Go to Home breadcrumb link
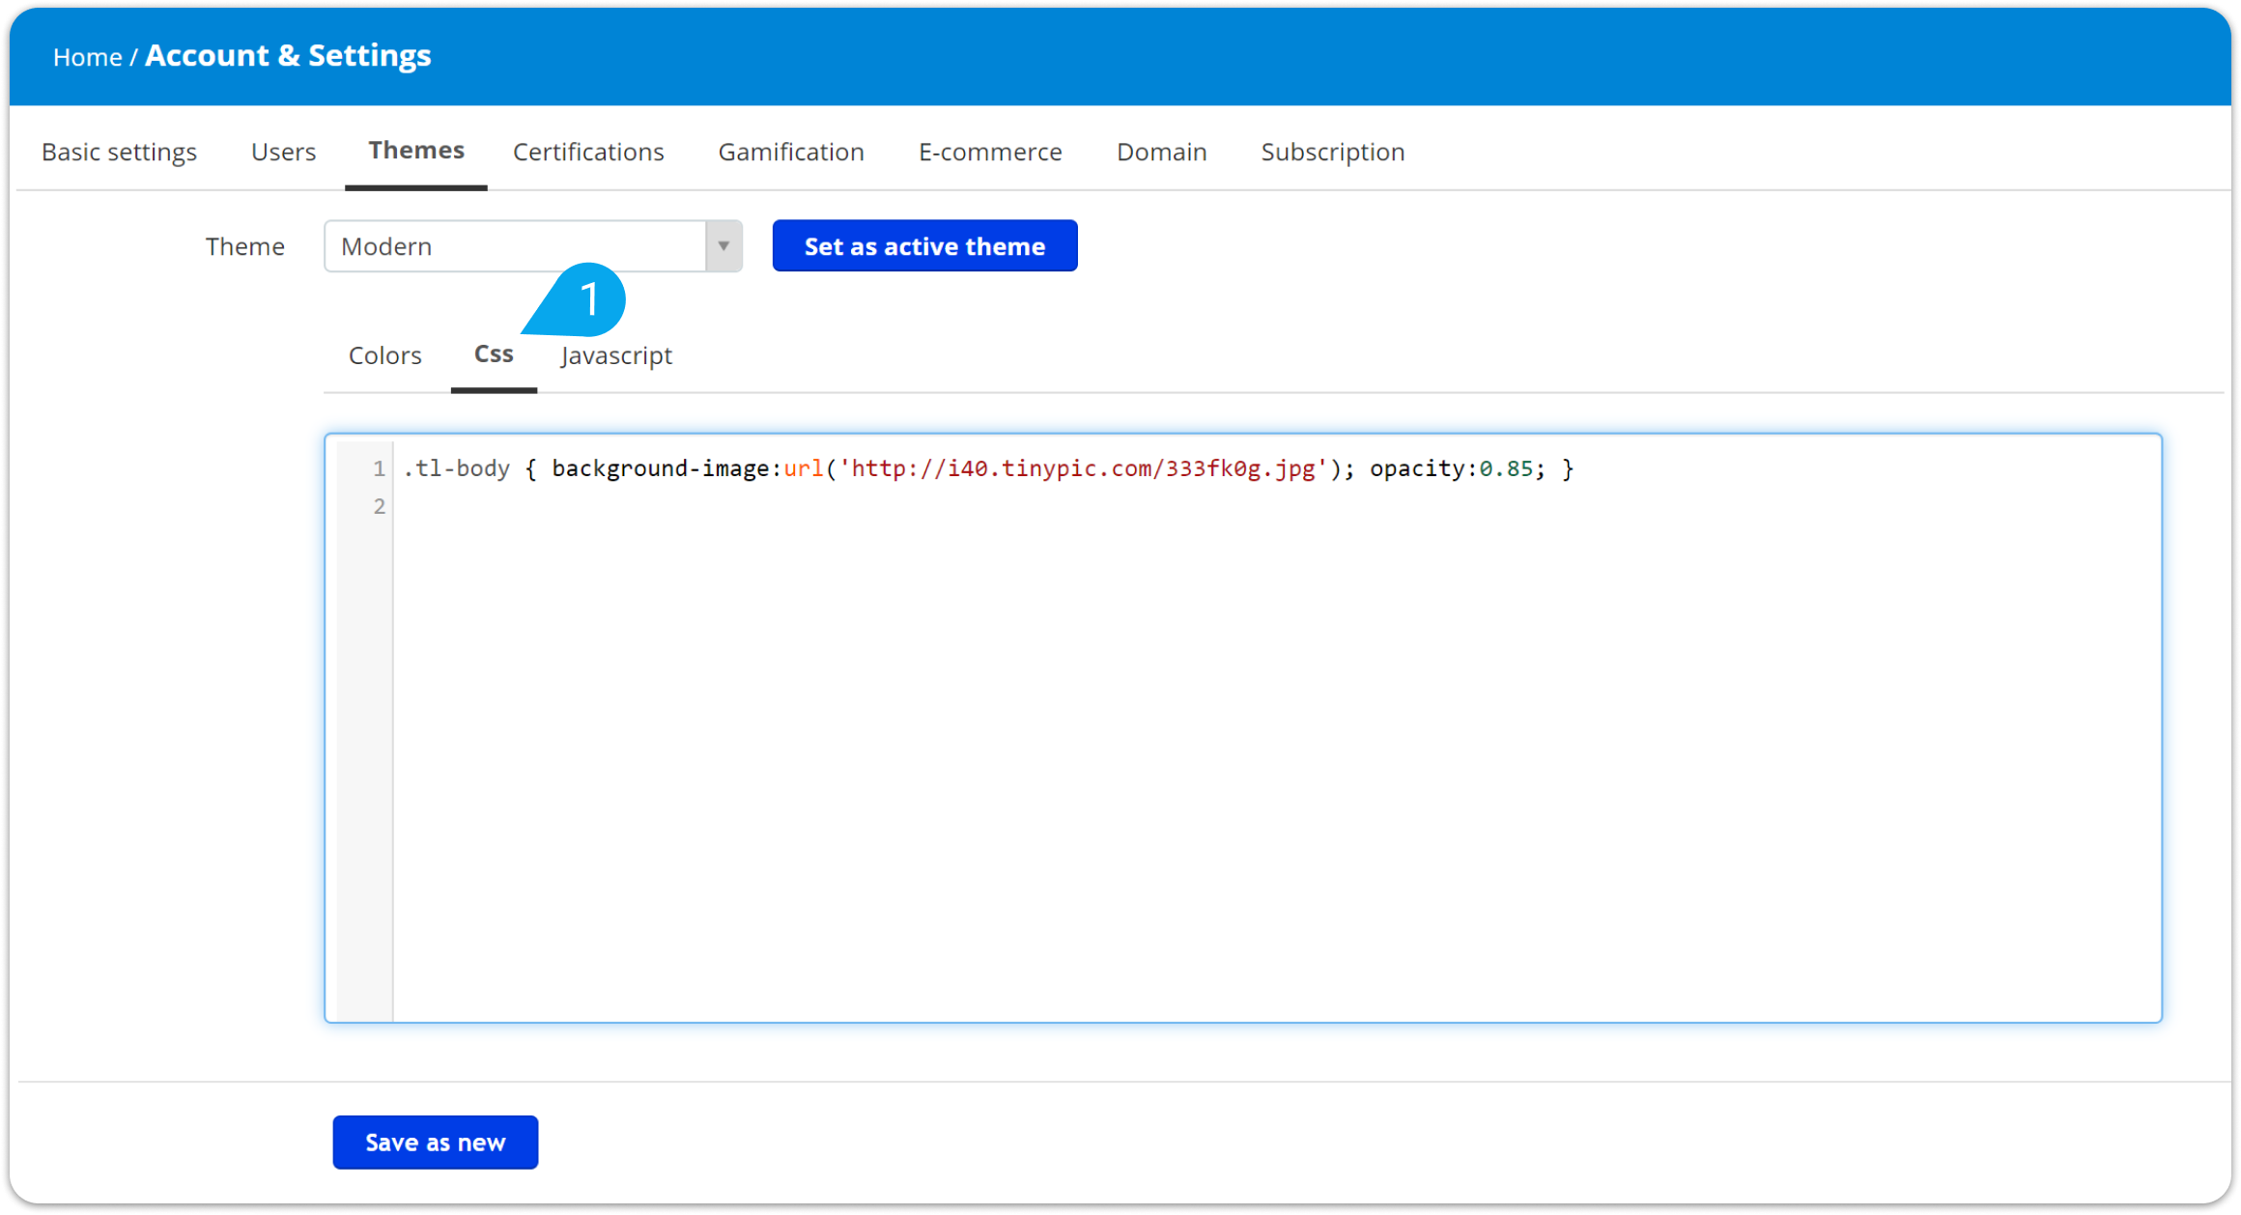The width and height of the screenshot is (2241, 1215). pyautogui.click(x=87, y=57)
